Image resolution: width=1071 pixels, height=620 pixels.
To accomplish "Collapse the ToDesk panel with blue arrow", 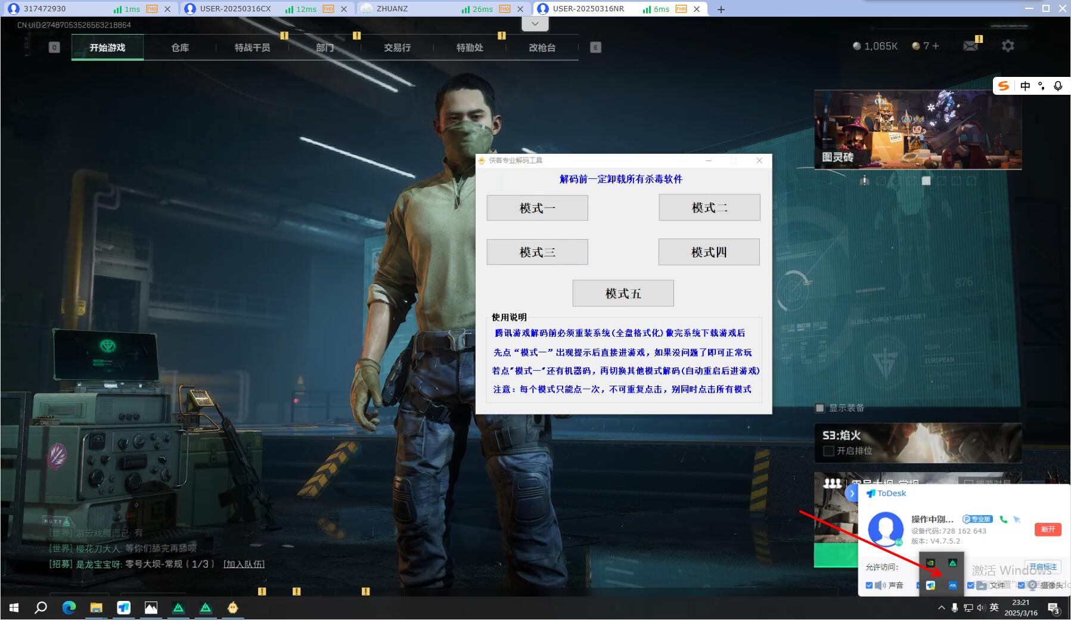I will click(x=852, y=494).
